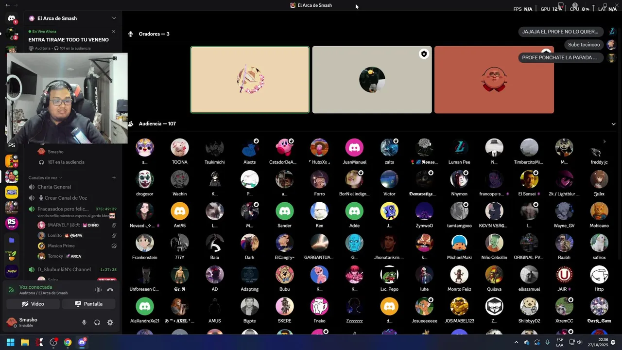Select first speaker tile with flower avatar

[x=250, y=80]
